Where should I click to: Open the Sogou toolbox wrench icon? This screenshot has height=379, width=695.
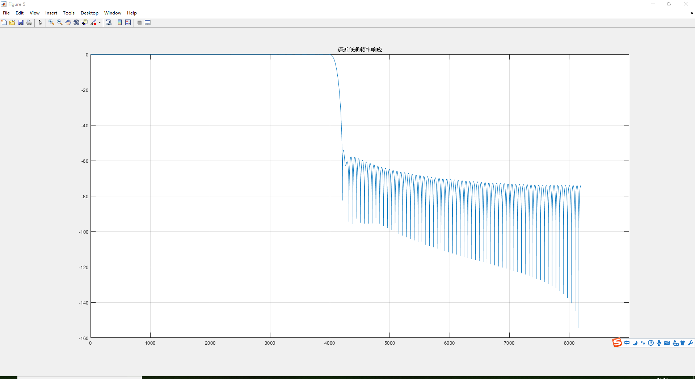pos(691,343)
